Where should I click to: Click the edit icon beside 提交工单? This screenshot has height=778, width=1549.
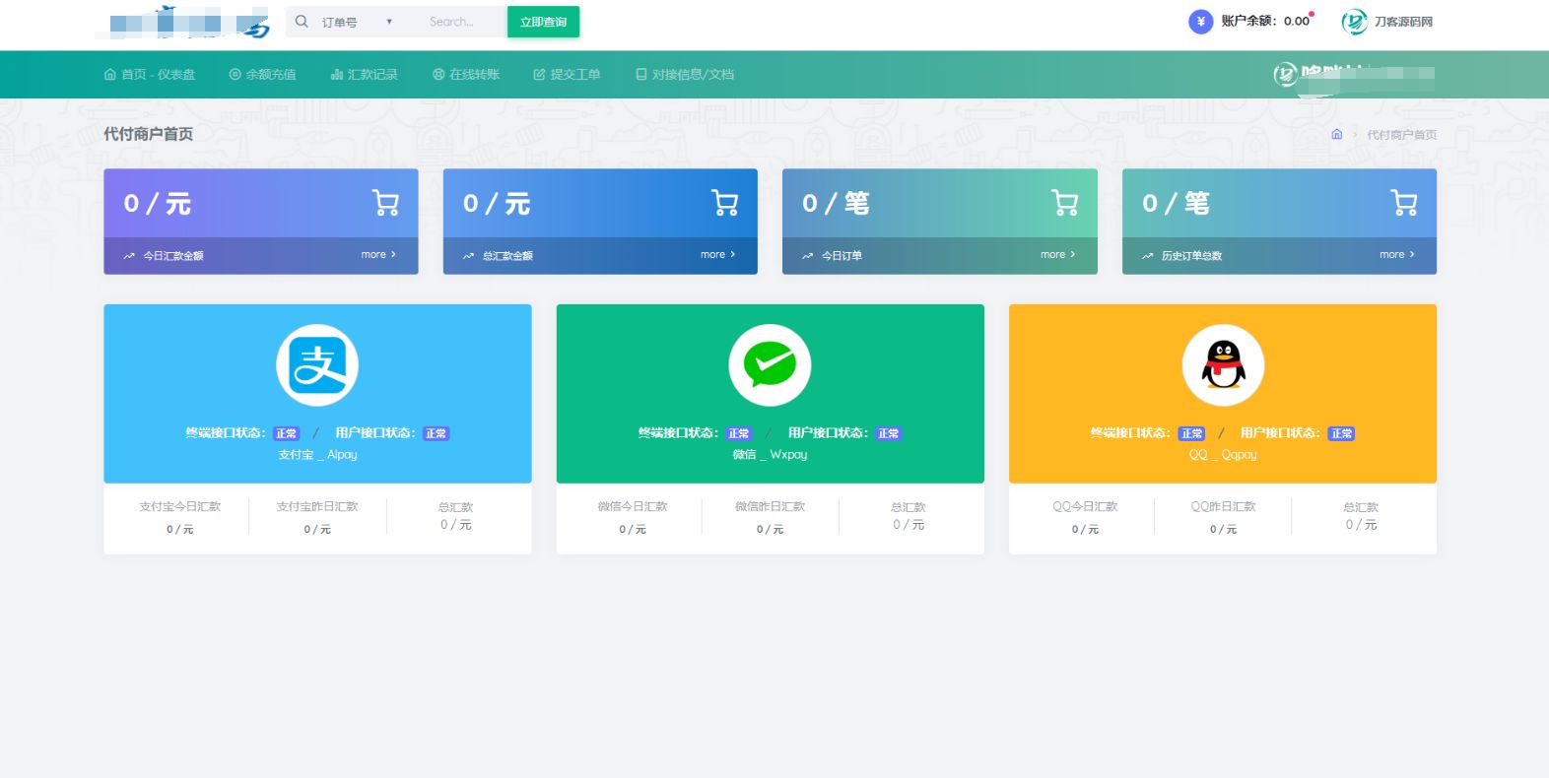point(539,75)
